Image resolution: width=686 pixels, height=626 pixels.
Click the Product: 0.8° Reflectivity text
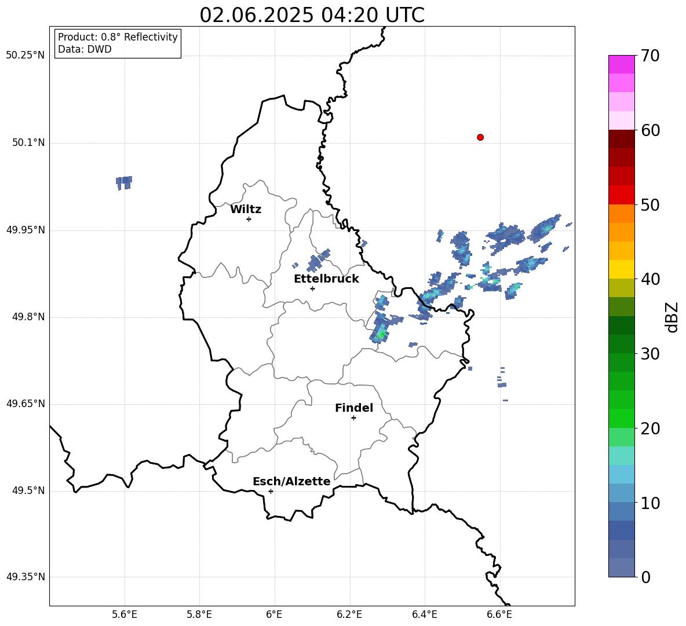click(118, 37)
